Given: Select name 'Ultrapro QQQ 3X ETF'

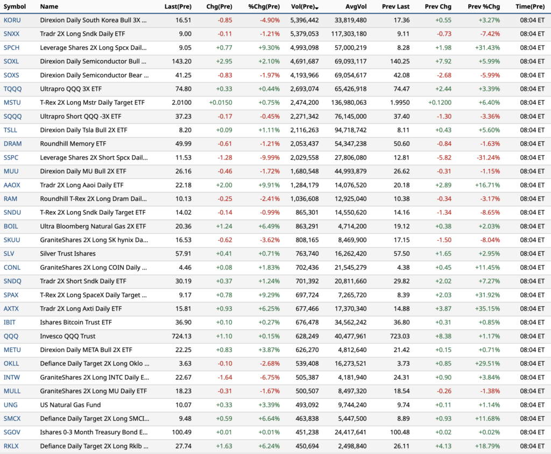Looking at the screenshot, I should point(71,89).
